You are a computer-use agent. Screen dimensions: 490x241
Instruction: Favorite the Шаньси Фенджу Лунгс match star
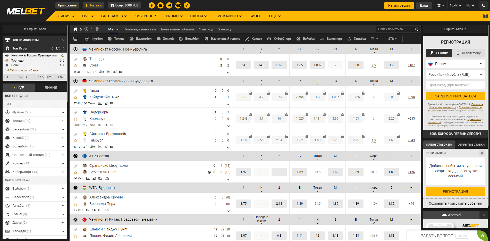point(75,236)
